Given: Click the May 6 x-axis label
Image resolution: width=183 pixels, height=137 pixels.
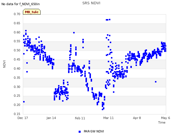Looking at the screenshot, I should pyautogui.click(x=166, y=118).
